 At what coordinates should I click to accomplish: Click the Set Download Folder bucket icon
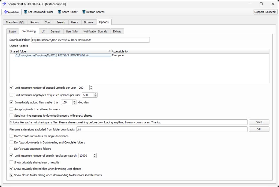[25, 12]
